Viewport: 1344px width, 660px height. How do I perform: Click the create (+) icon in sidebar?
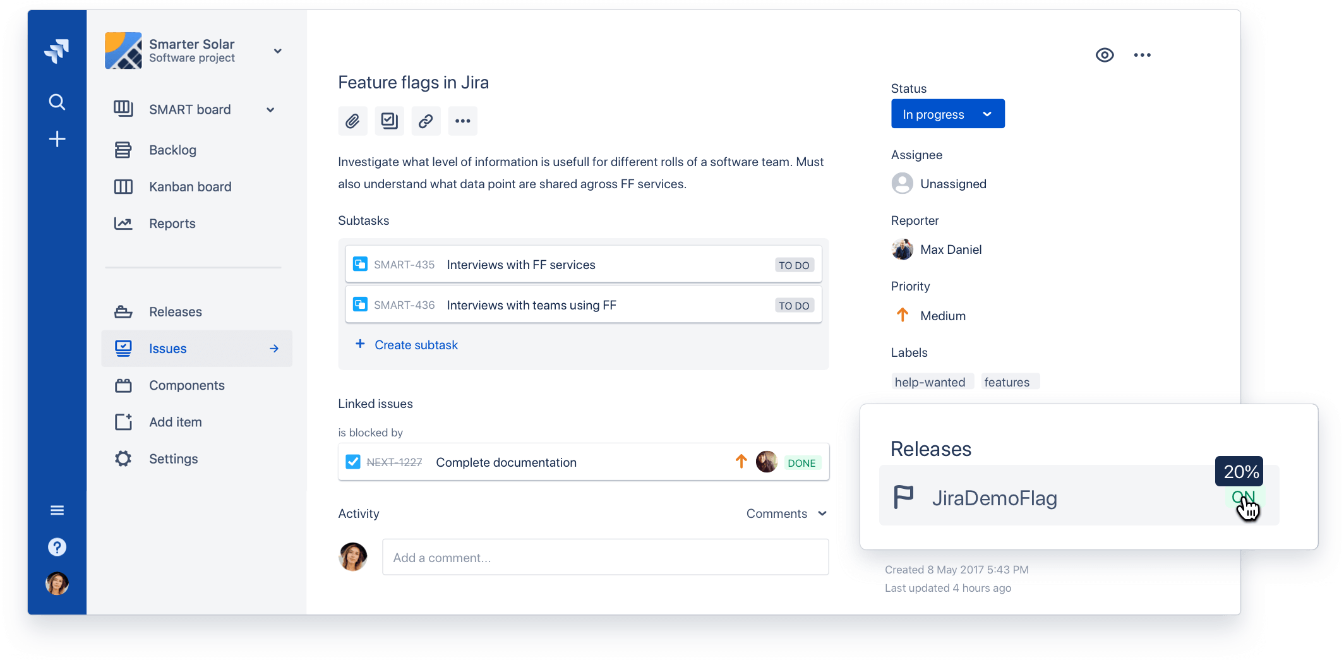point(57,139)
